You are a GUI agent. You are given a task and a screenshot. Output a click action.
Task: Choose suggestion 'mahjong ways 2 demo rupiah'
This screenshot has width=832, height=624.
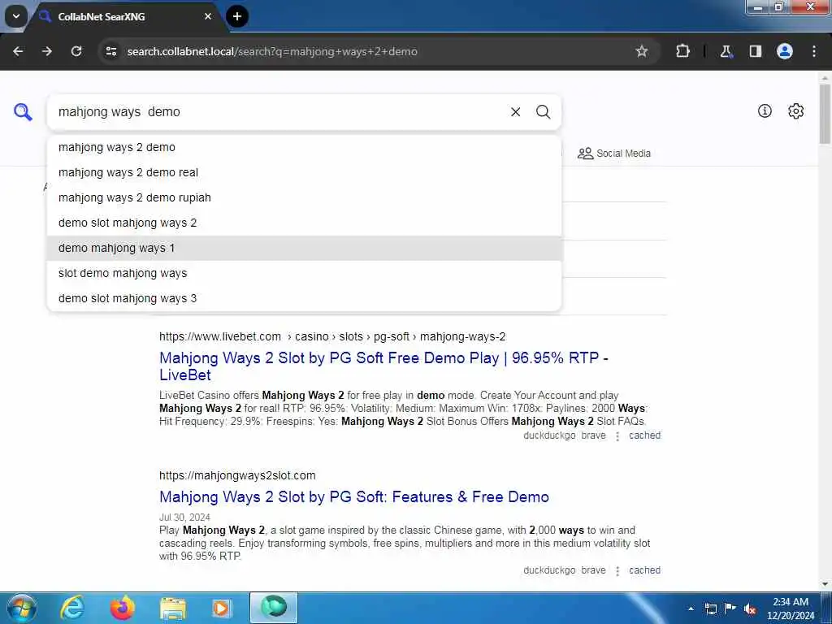tap(304, 197)
